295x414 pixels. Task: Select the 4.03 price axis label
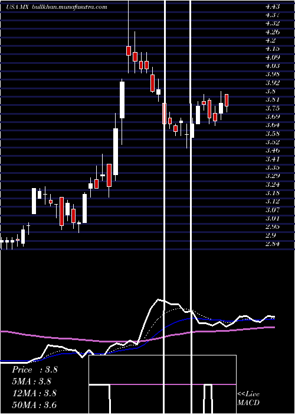273,66
